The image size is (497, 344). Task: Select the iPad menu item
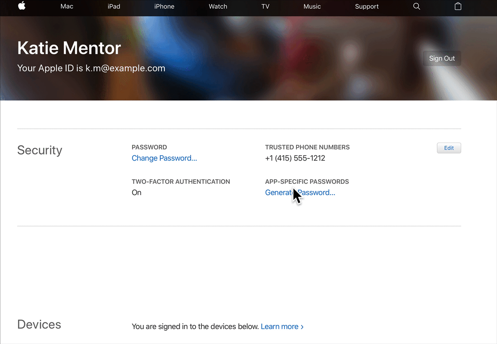click(114, 6)
